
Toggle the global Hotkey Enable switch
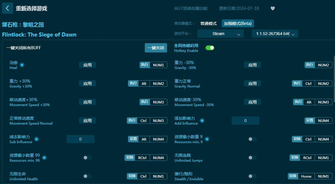210,48
